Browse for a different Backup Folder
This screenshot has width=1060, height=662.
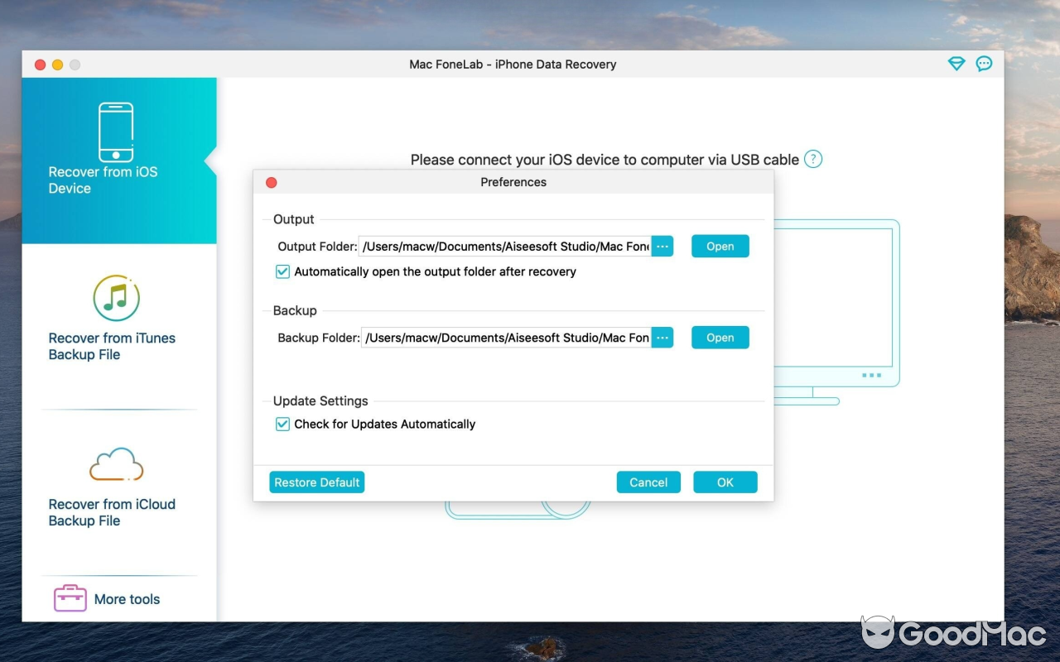pos(662,337)
